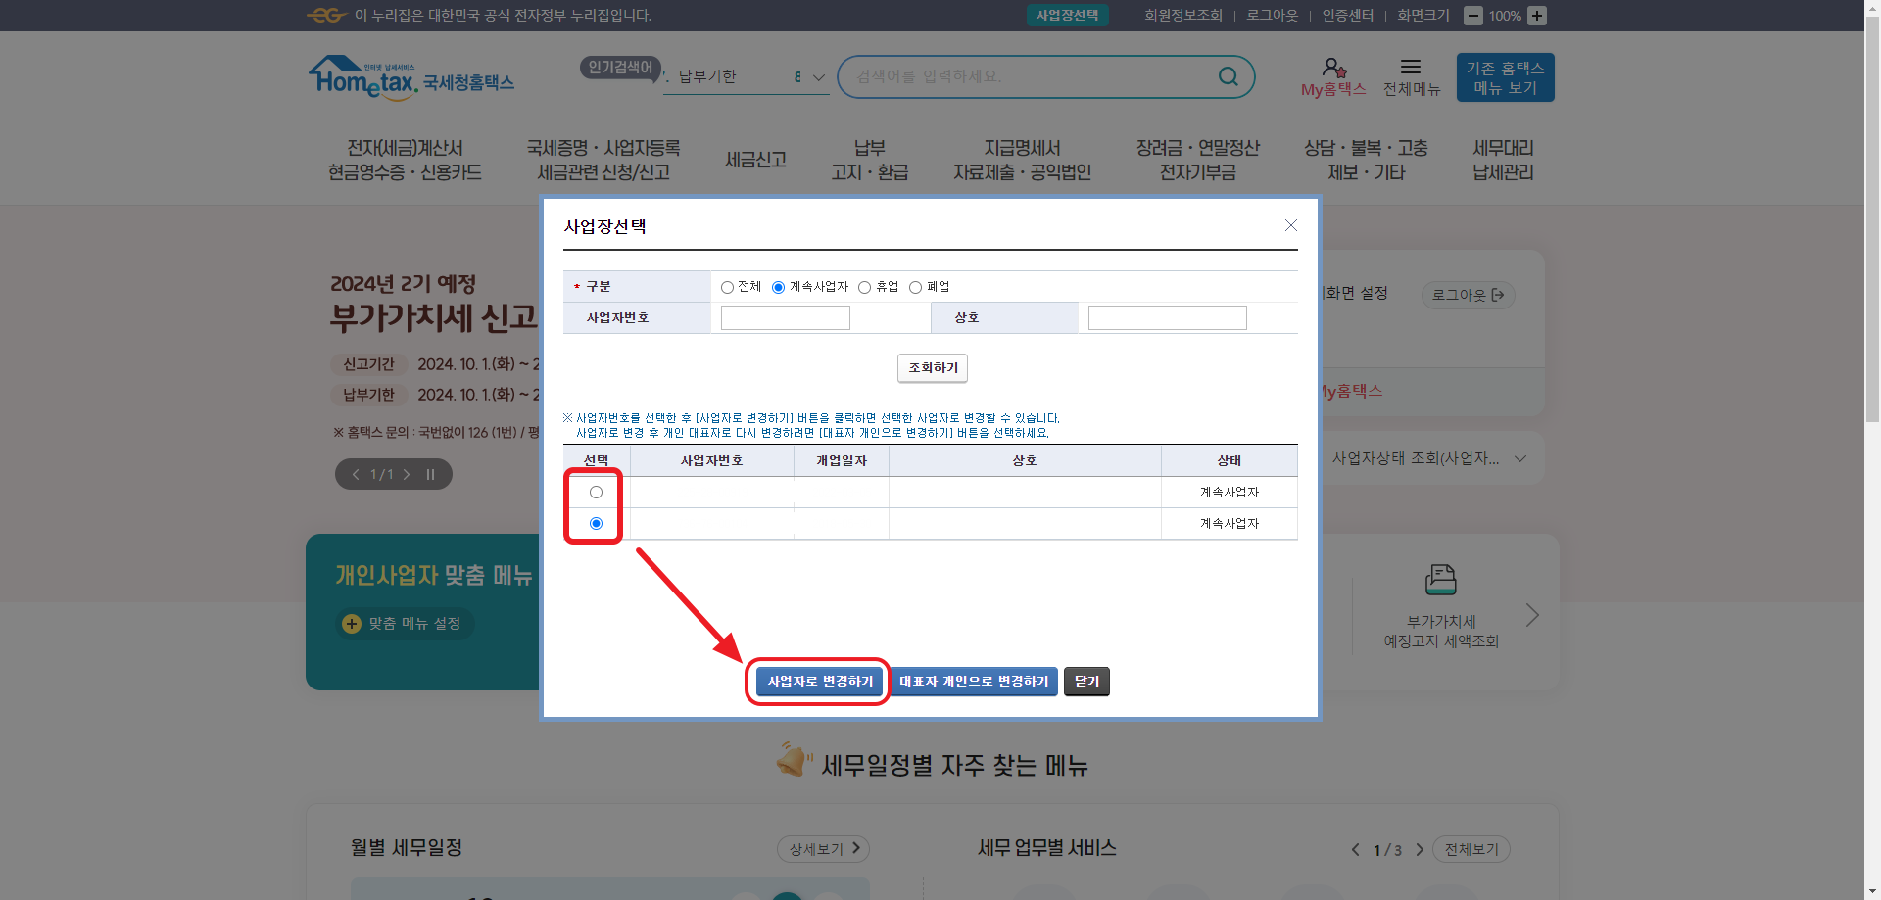The image size is (1881, 900).
Task: Click the search magnifier icon
Action: [1228, 76]
